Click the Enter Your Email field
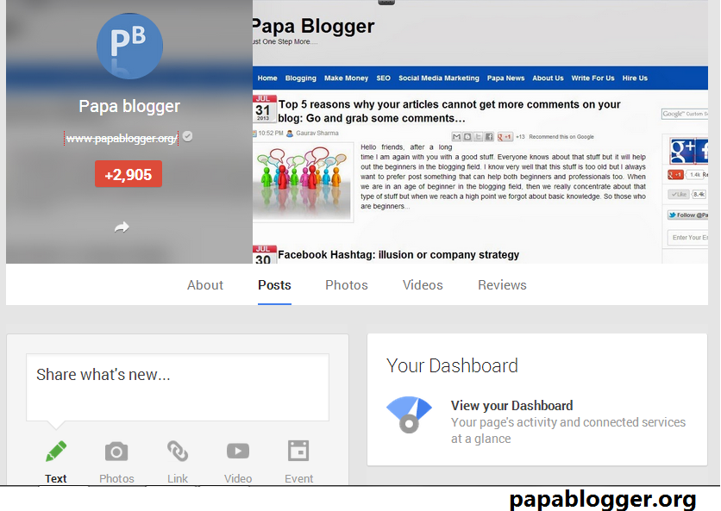This screenshot has height=511, width=721. (x=688, y=238)
